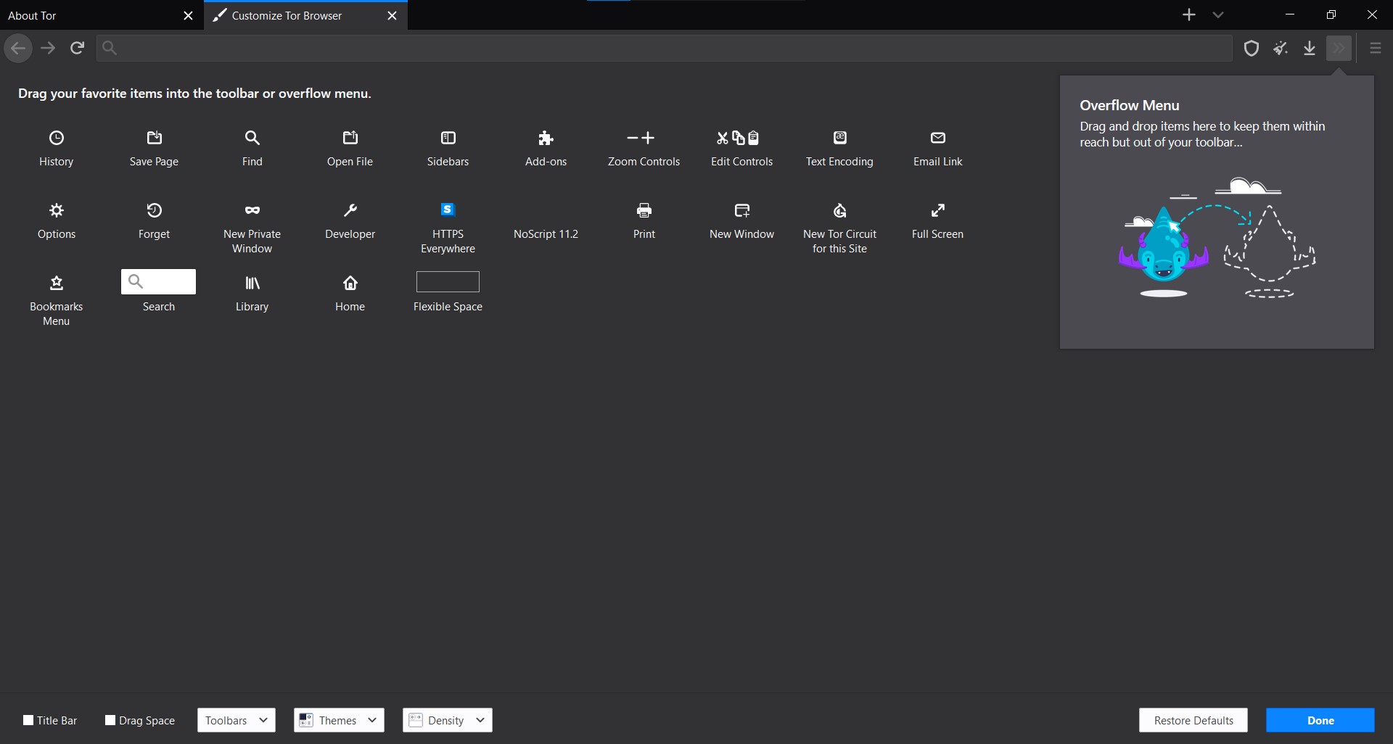Click the Home house icon
The width and height of the screenshot is (1393, 744).
click(350, 283)
